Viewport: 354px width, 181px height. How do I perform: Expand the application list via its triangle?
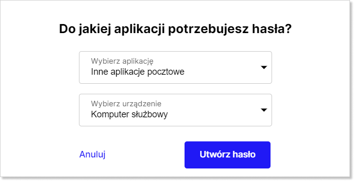coord(264,67)
